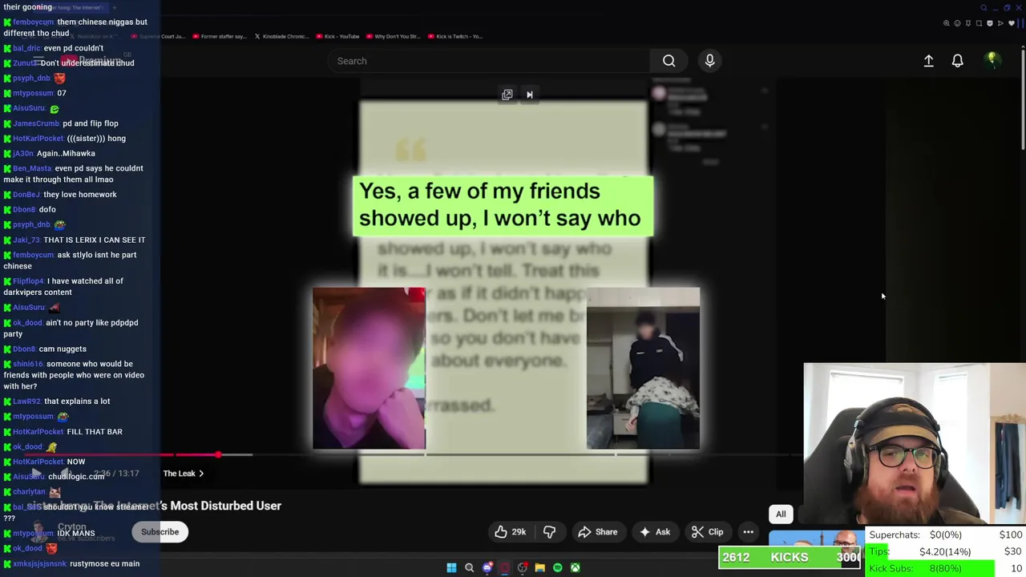Open the Ask AI sparkle button
Screen dimensions: 1026x577
[654, 531]
